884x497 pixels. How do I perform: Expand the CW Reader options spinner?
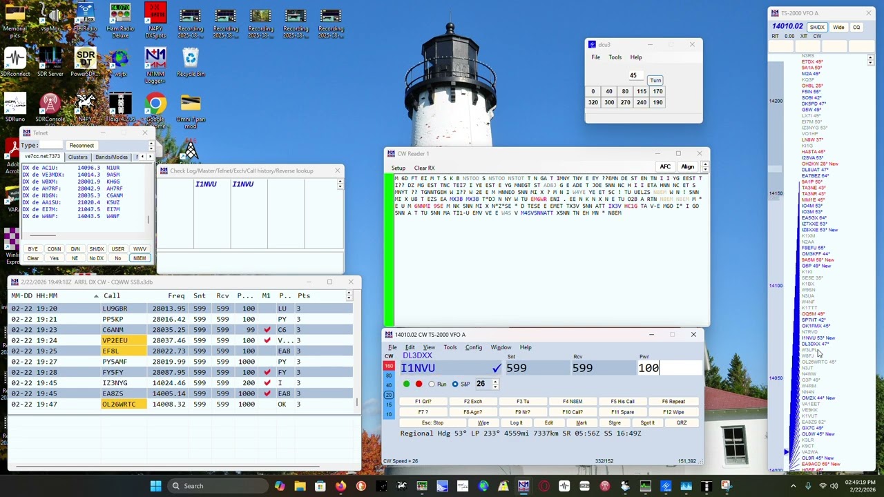pyautogui.click(x=704, y=166)
